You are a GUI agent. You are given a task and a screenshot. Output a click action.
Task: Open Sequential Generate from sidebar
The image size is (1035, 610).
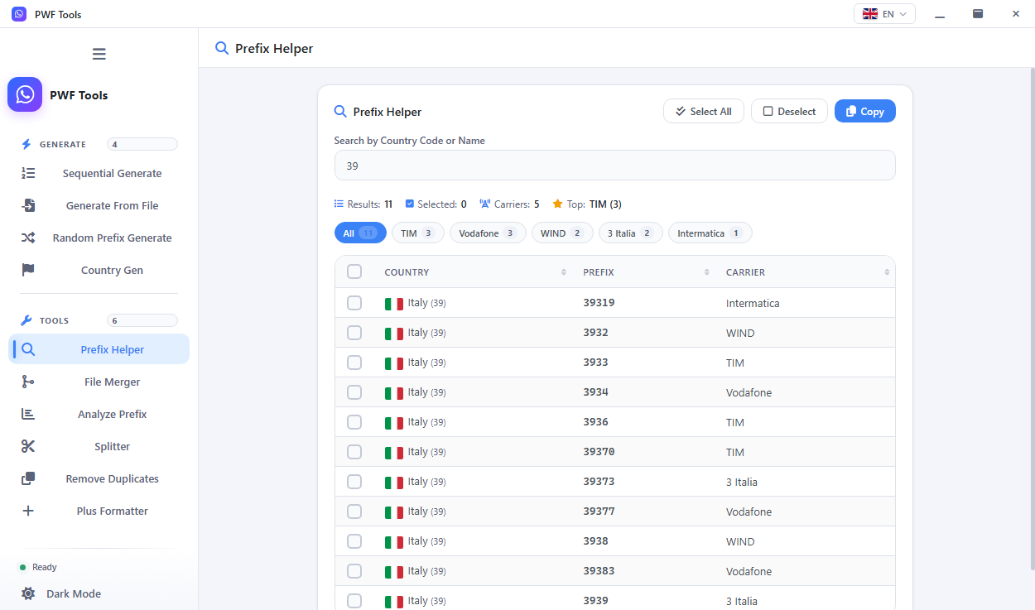(99, 173)
